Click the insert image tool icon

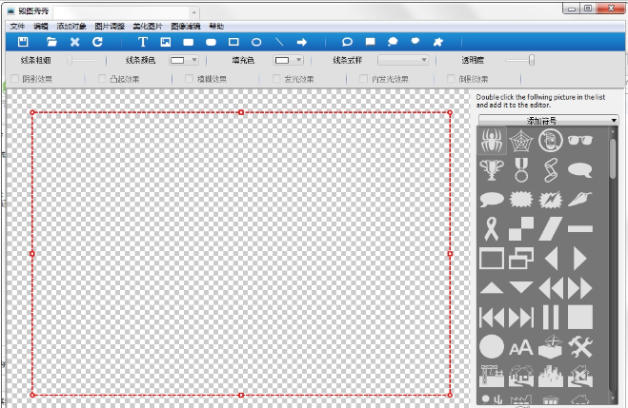coord(166,43)
